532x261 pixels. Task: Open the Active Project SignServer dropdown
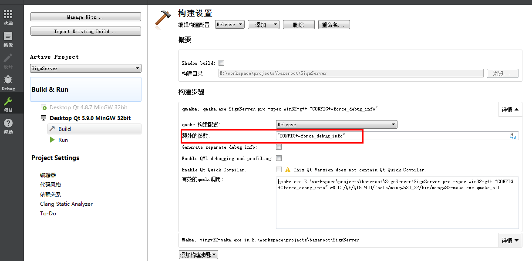[x=85, y=68]
